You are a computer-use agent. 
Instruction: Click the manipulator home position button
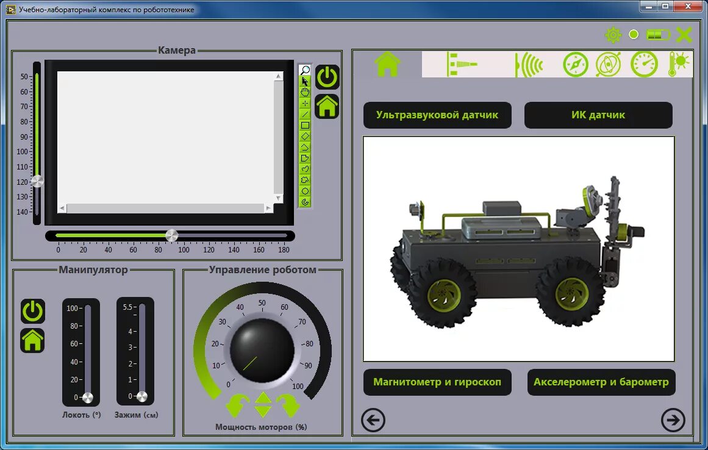(x=32, y=340)
